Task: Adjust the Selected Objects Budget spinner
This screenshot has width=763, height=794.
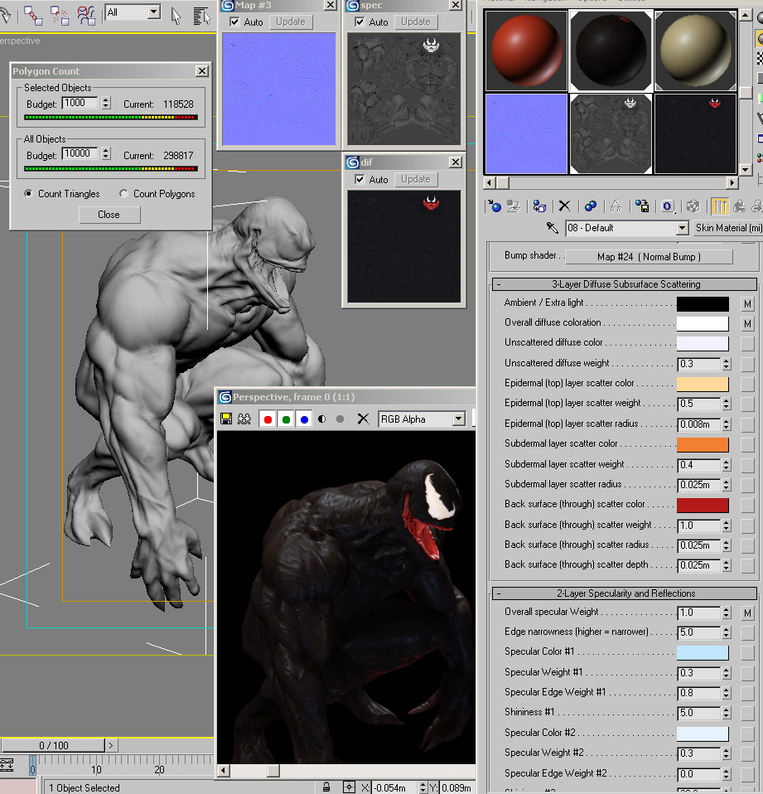Action: 106,103
